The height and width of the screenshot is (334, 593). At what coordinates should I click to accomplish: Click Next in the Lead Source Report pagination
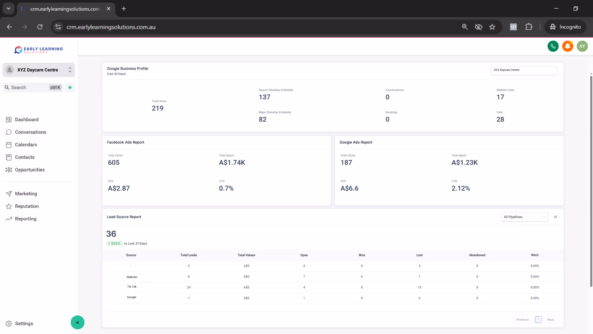coord(551,319)
